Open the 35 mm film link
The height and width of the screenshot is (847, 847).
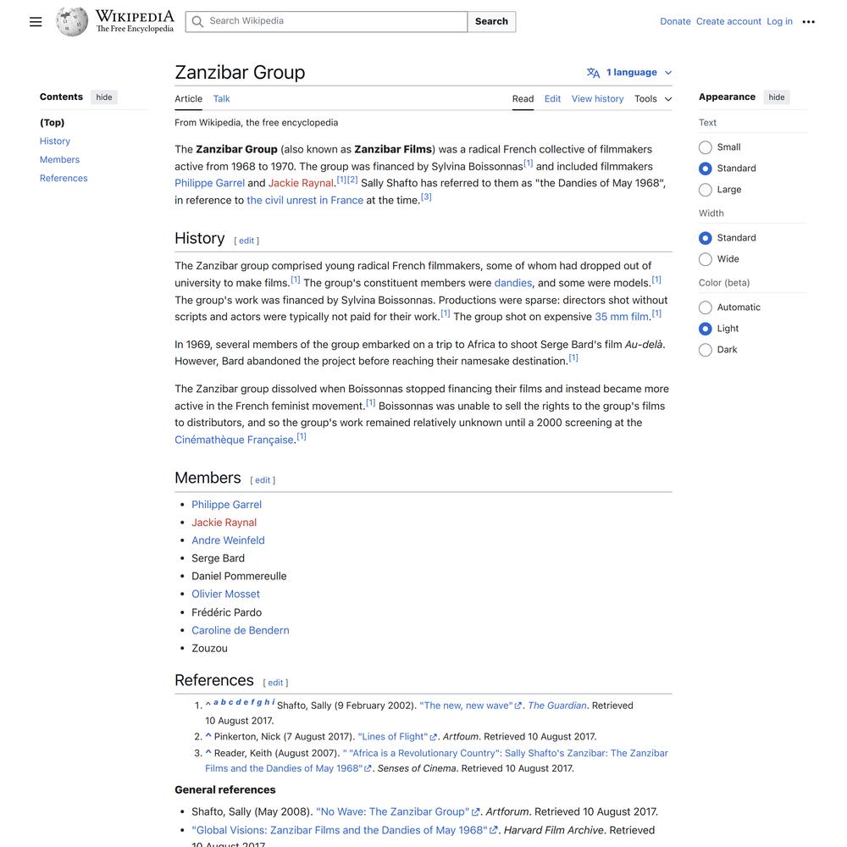[x=622, y=317]
